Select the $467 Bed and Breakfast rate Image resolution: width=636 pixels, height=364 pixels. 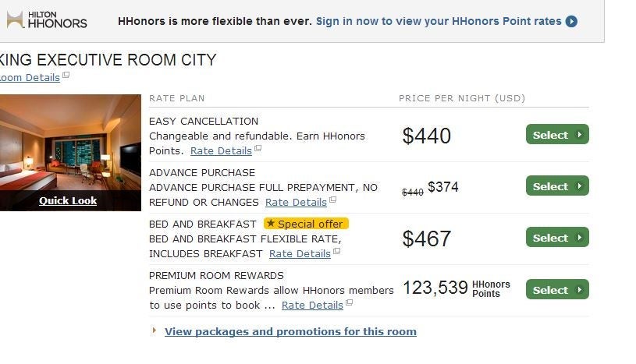[x=557, y=238]
